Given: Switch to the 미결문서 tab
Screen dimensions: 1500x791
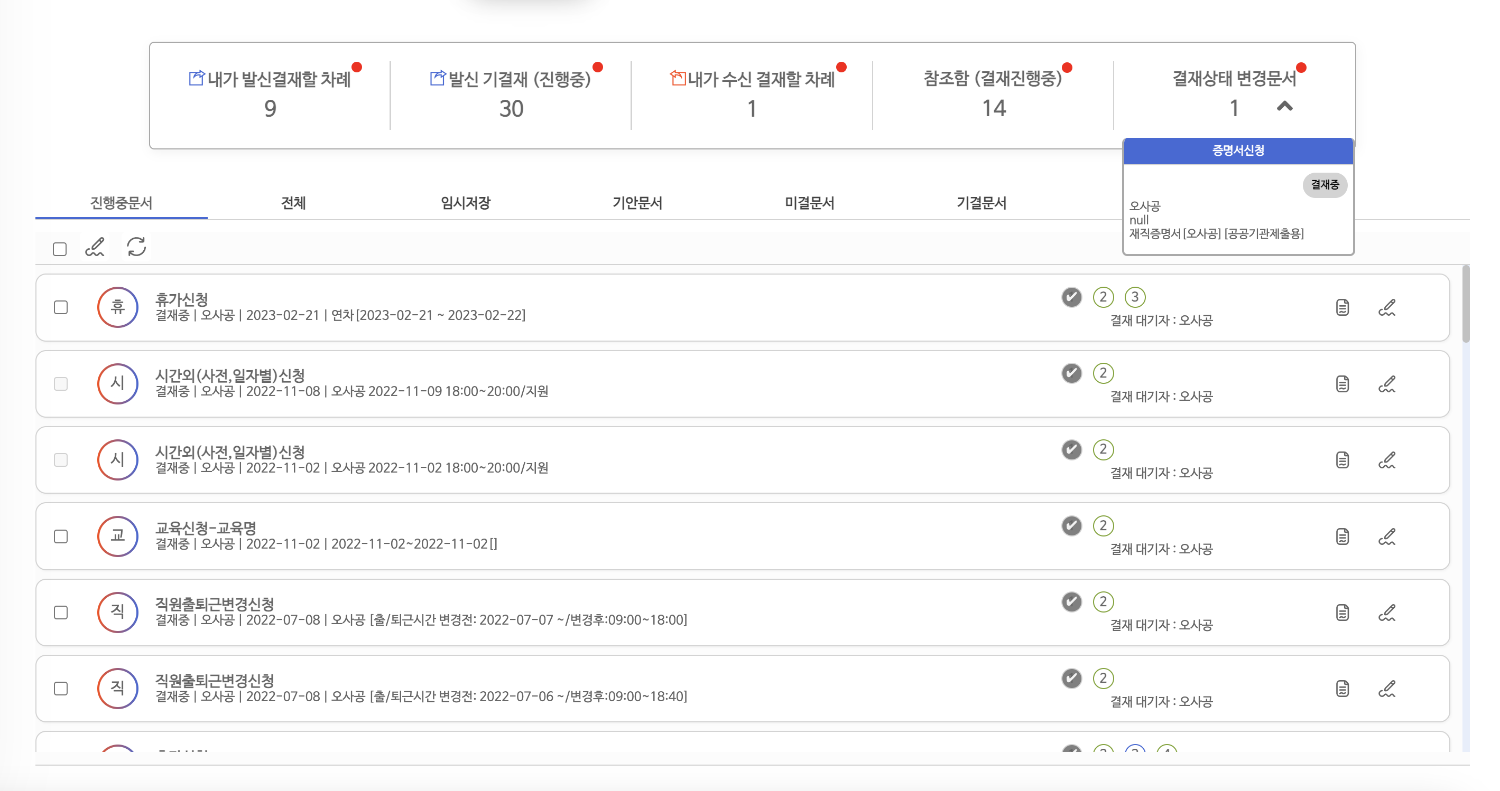Looking at the screenshot, I should coord(809,203).
